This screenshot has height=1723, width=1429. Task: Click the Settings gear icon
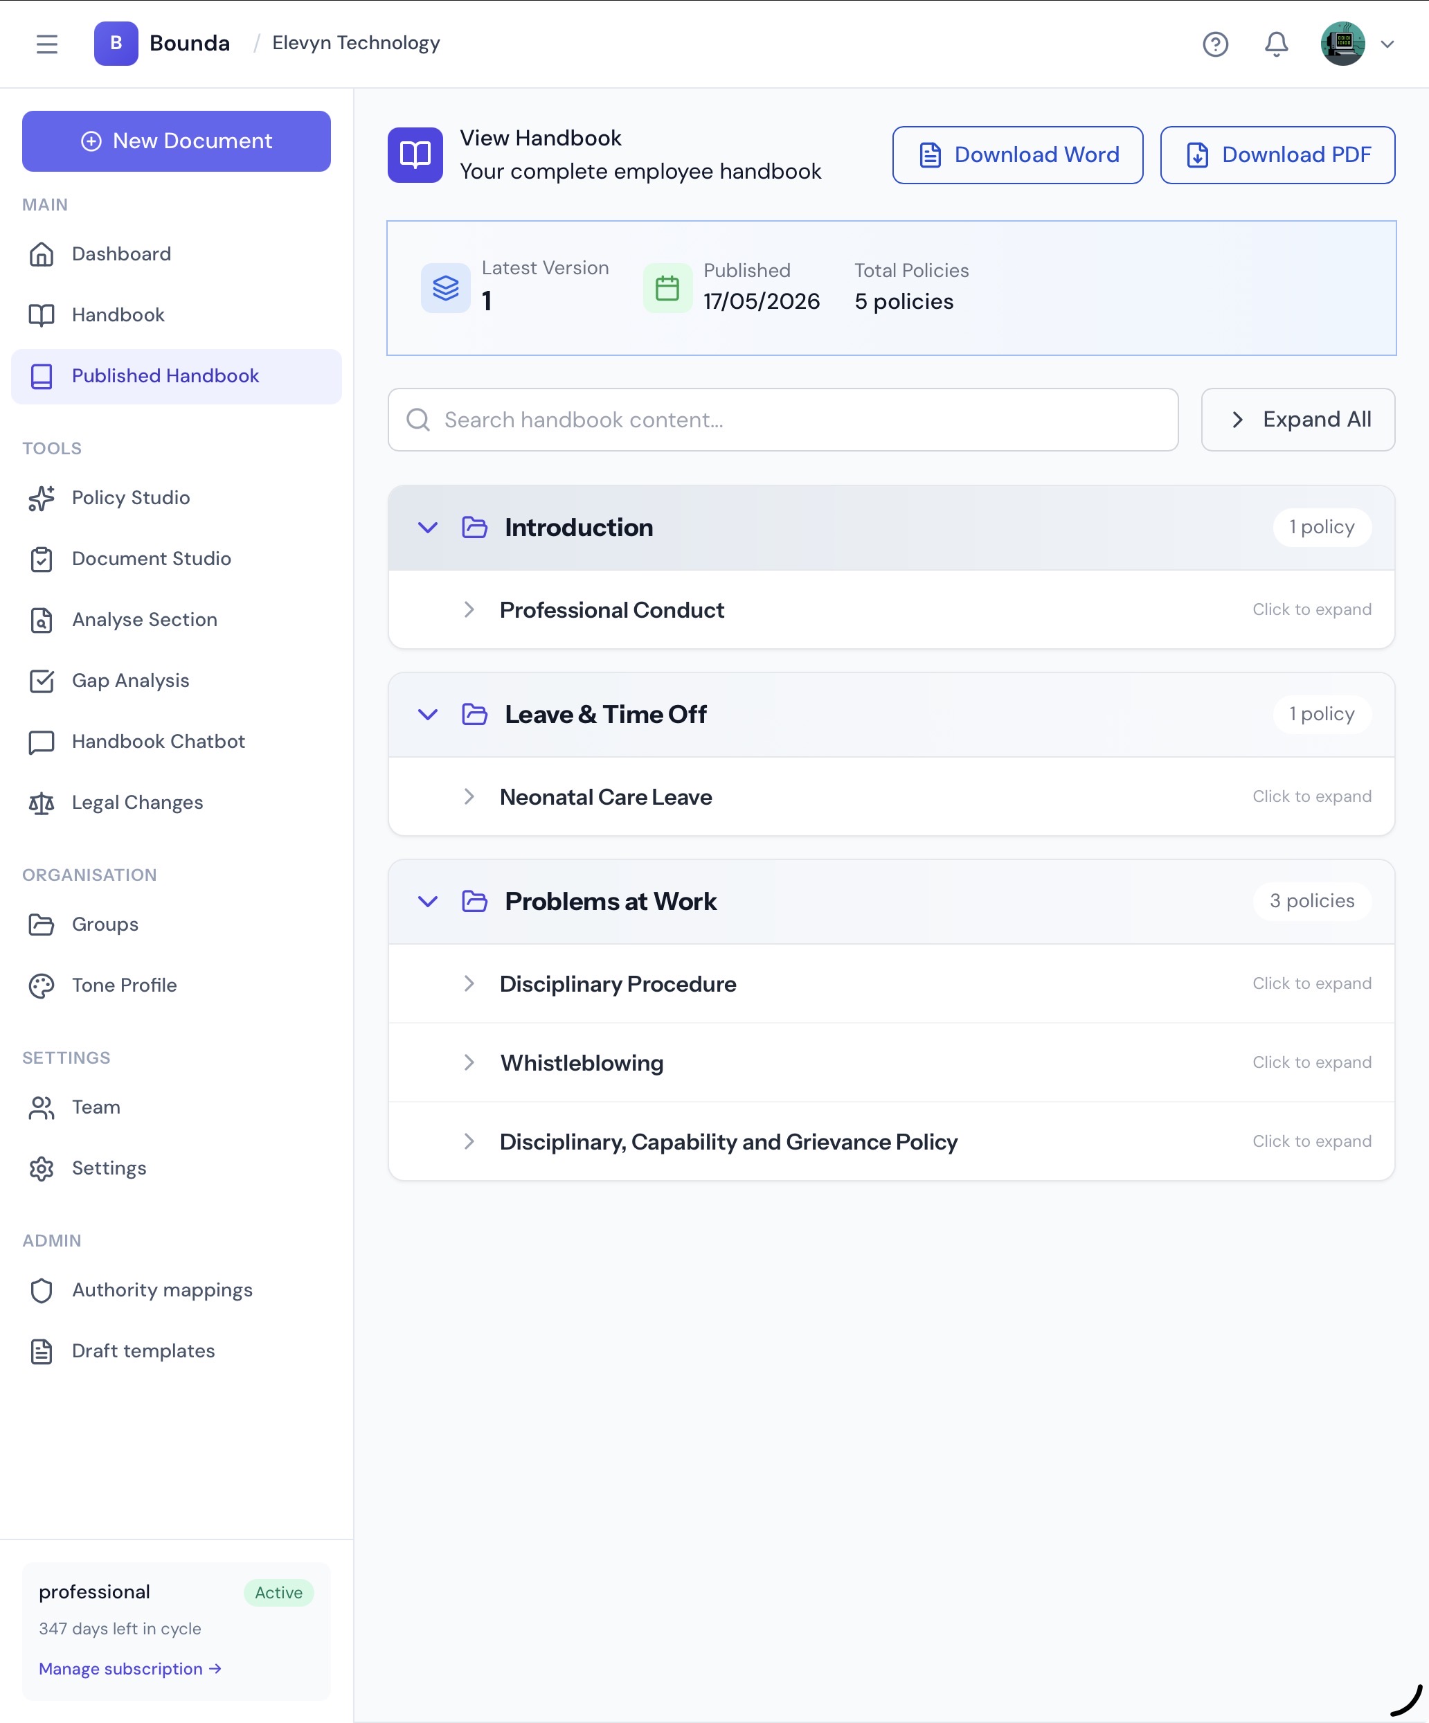click(41, 1168)
